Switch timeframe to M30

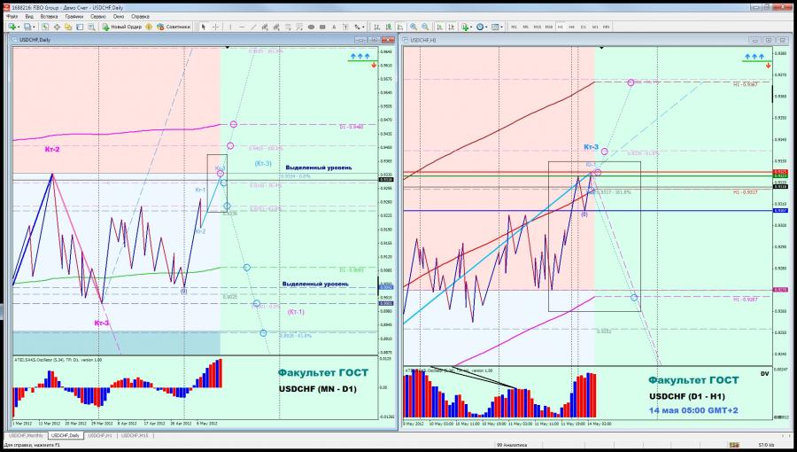549,27
